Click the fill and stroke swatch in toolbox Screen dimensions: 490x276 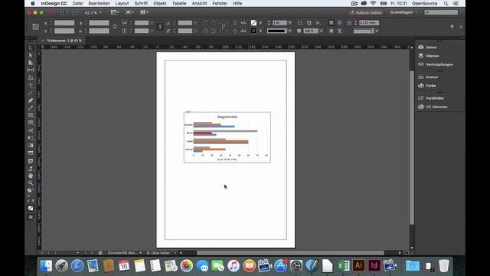tap(30, 191)
